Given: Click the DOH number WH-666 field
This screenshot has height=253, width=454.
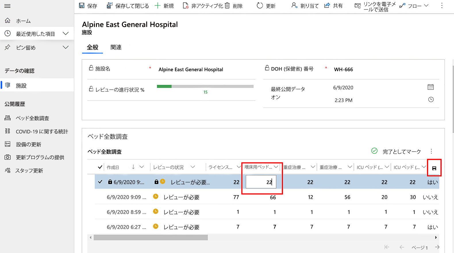Looking at the screenshot, I should pos(343,69).
